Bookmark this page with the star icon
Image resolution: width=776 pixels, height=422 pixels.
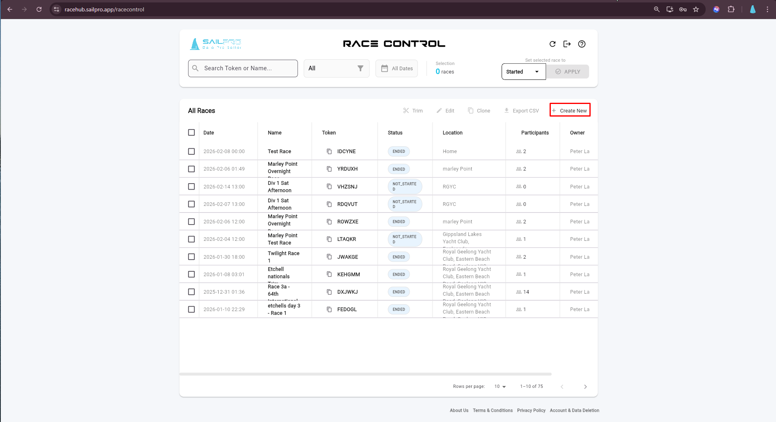696,9
